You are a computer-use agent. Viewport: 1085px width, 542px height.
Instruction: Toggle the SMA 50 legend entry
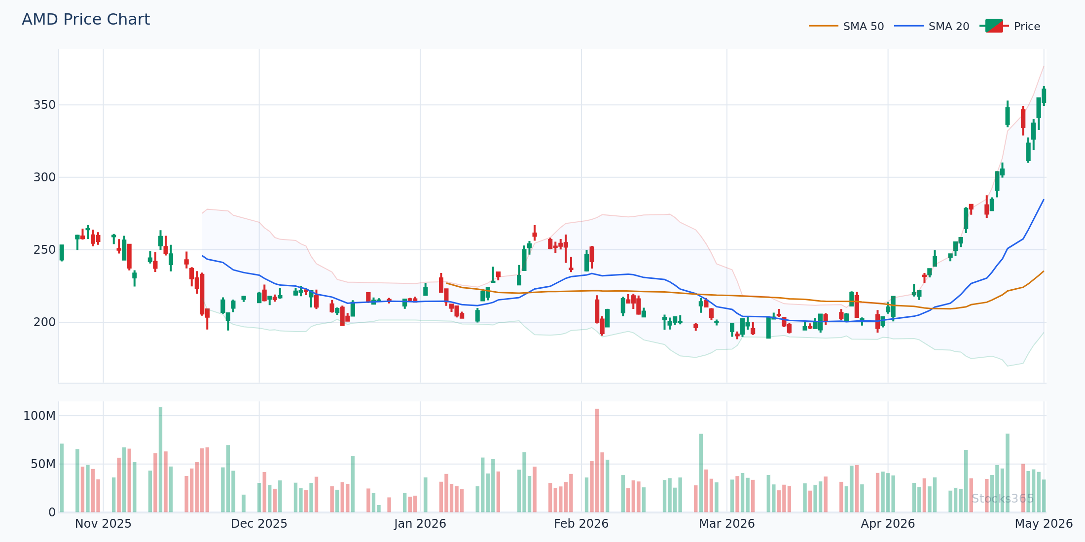click(x=846, y=27)
